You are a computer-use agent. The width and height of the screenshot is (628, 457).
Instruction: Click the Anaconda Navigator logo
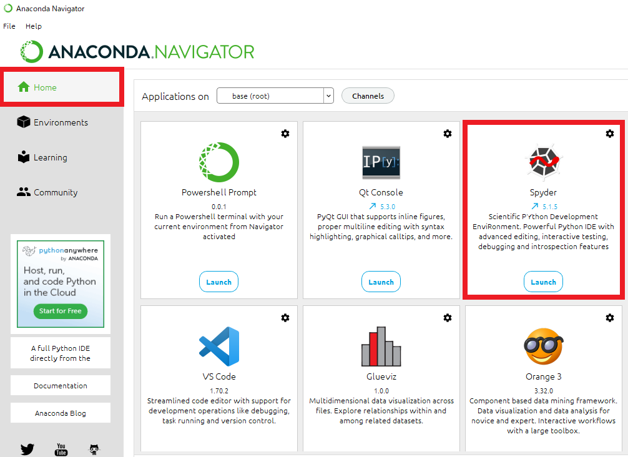137,52
